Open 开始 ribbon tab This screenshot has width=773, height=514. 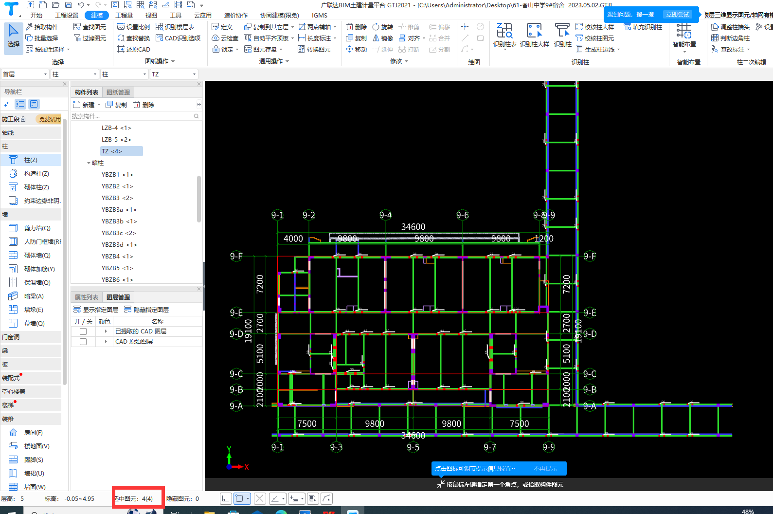[36, 15]
